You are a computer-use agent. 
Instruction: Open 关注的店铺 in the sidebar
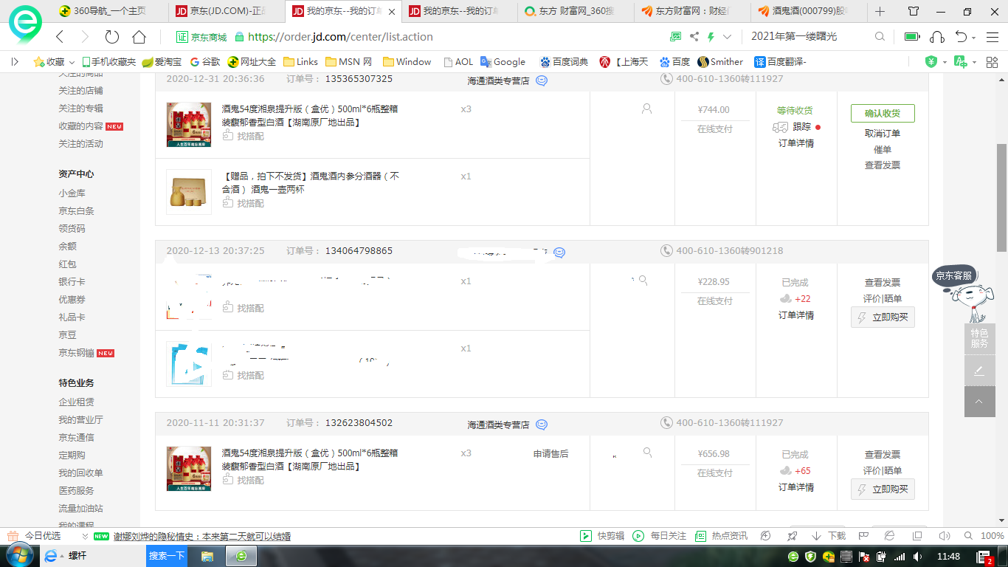pyautogui.click(x=80, y=91)
